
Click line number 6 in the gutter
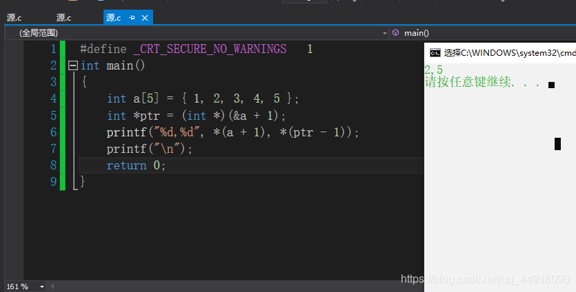tap(54, 132)
